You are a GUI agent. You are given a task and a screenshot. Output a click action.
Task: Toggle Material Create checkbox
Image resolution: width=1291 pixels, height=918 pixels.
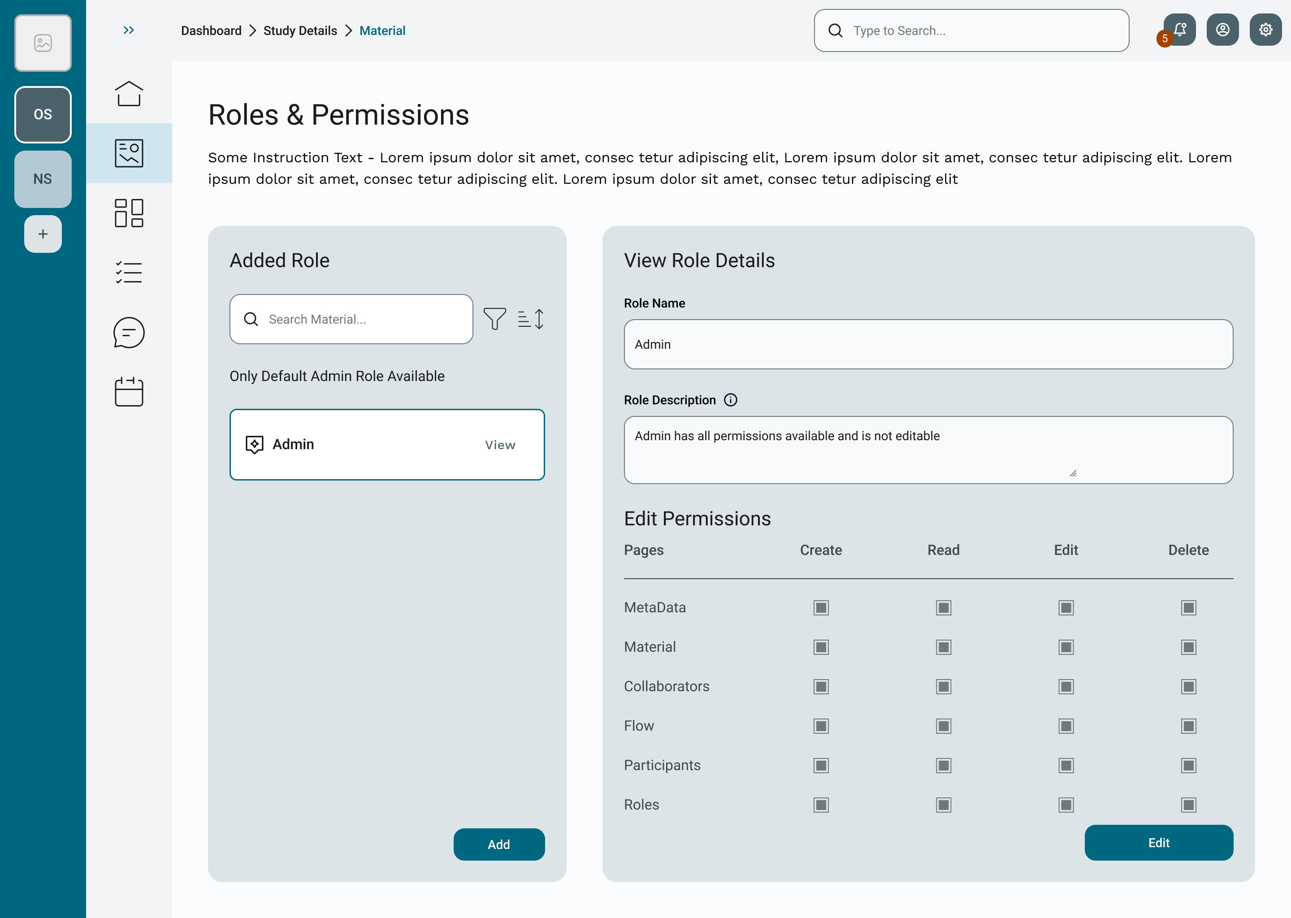click(821, 647)
